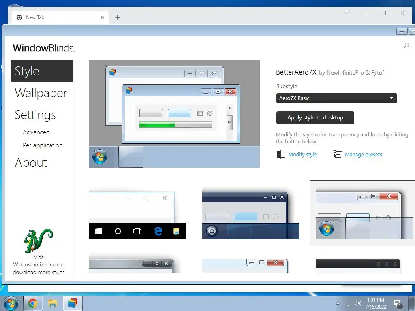Image resolution: width=415 pixels, height=311 pixels.
Task: Click the Chrome tab search chevron icon
Action: point(346,13)
